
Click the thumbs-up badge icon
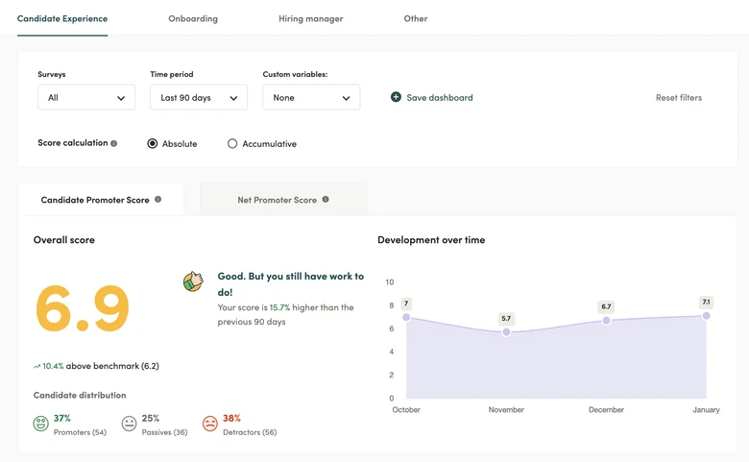click(194, 281)
